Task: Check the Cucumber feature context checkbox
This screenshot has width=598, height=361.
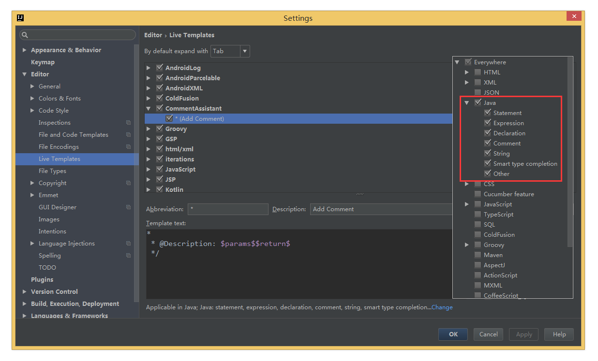Action: pyautogui.click(x=478, y=194)
